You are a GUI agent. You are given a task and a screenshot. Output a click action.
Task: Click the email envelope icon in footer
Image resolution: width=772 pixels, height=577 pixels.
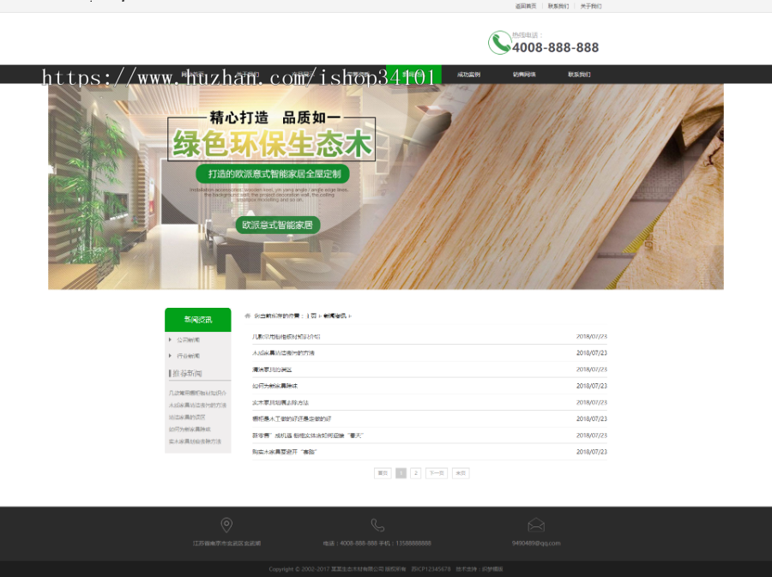(x=536, y=524)
